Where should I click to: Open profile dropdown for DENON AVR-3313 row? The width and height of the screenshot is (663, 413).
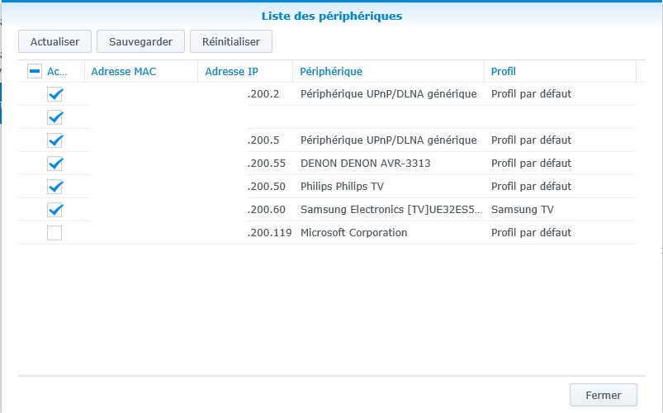(x=531, y=164)
